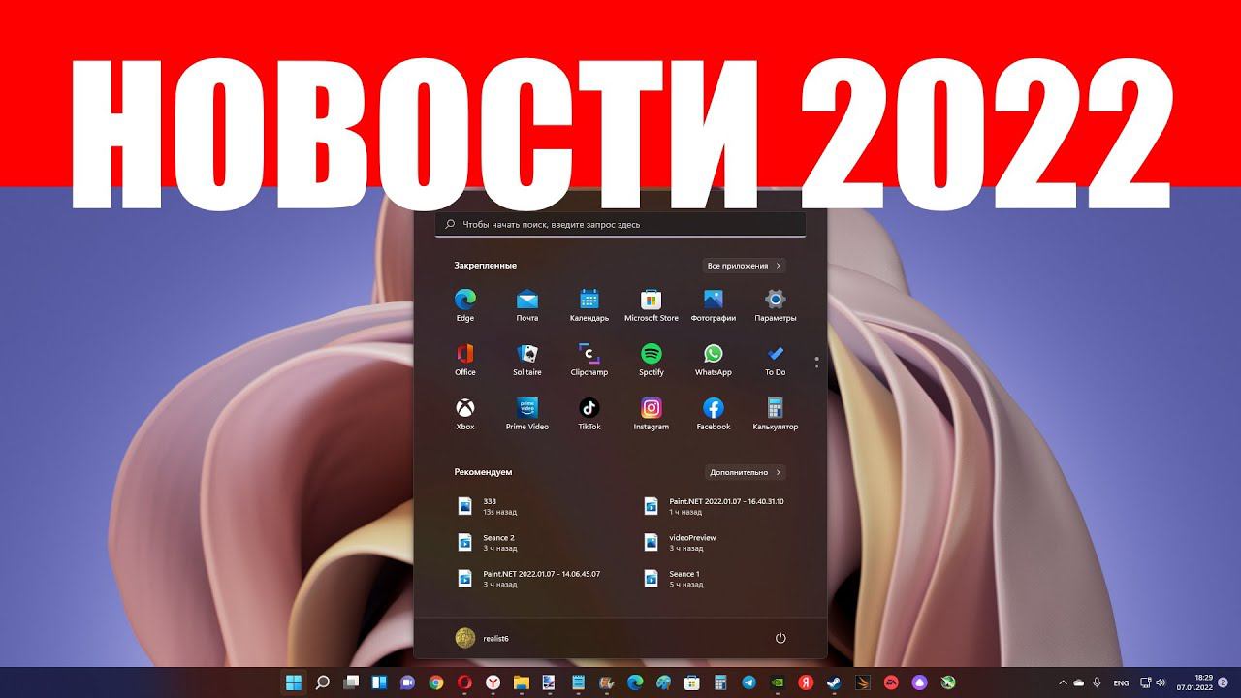Viewport: 1241px width, 698px height.
Task: Open the Widgets panel from taskbar
Action: 380,682
